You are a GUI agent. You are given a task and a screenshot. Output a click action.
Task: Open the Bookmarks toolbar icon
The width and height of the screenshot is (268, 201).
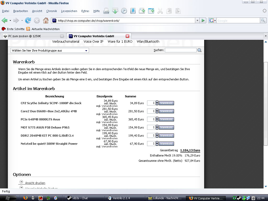point(133,11)
